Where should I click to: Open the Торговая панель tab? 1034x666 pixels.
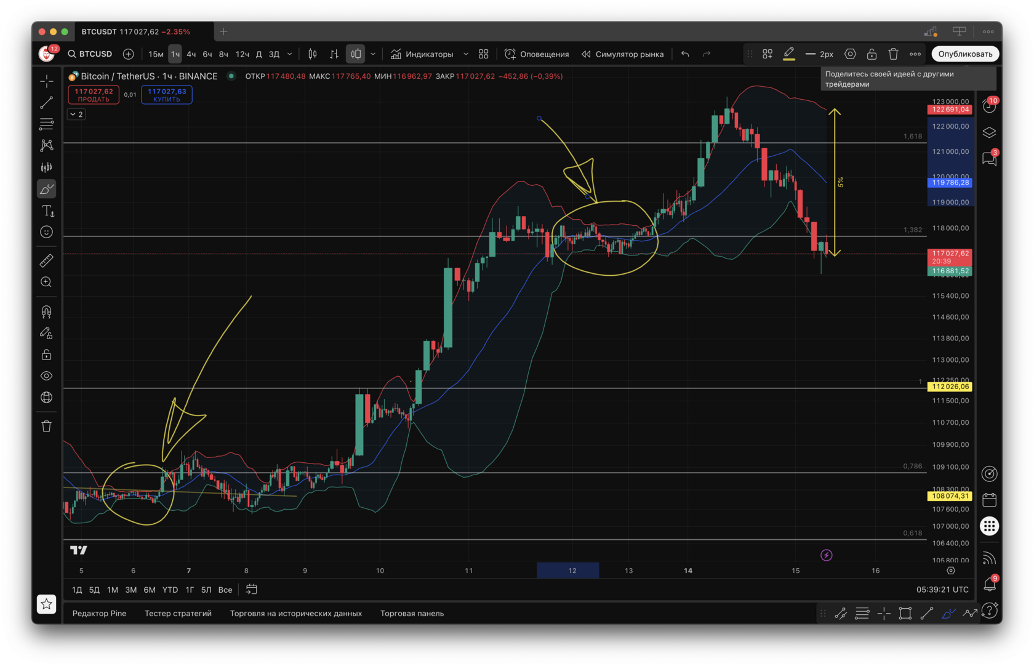click(x=412, y=614)
